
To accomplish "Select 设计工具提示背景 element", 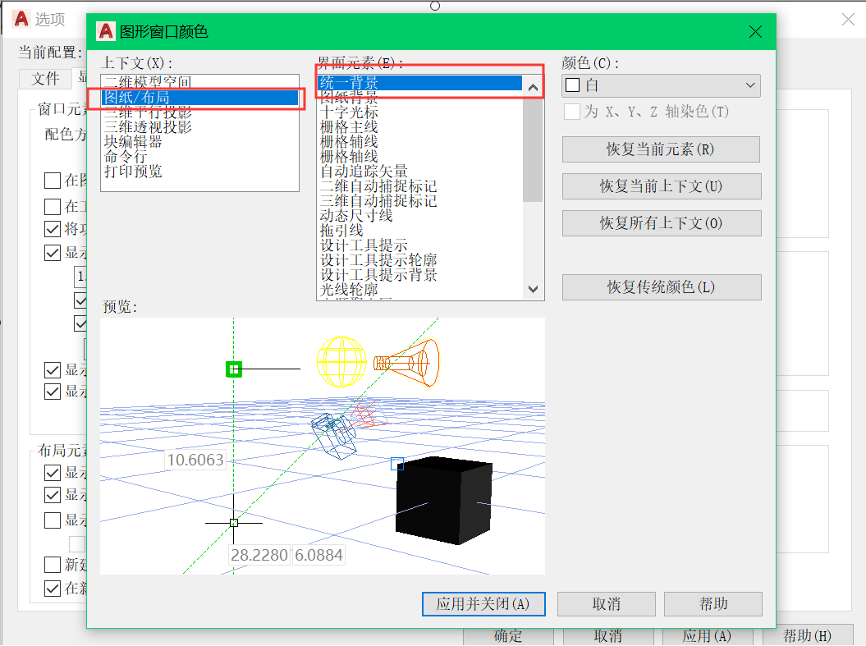I will click(419, 274).
